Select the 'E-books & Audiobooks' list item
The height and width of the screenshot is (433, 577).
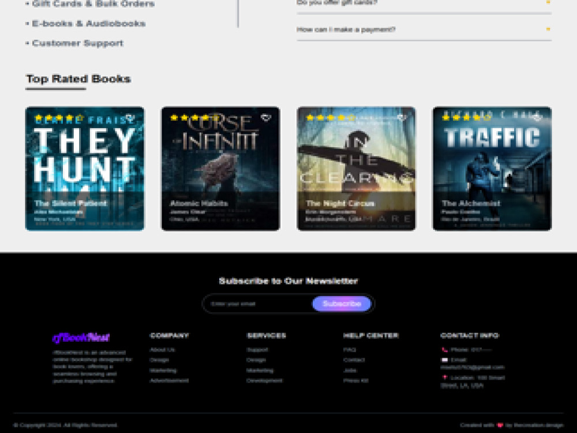coord(89,24)
